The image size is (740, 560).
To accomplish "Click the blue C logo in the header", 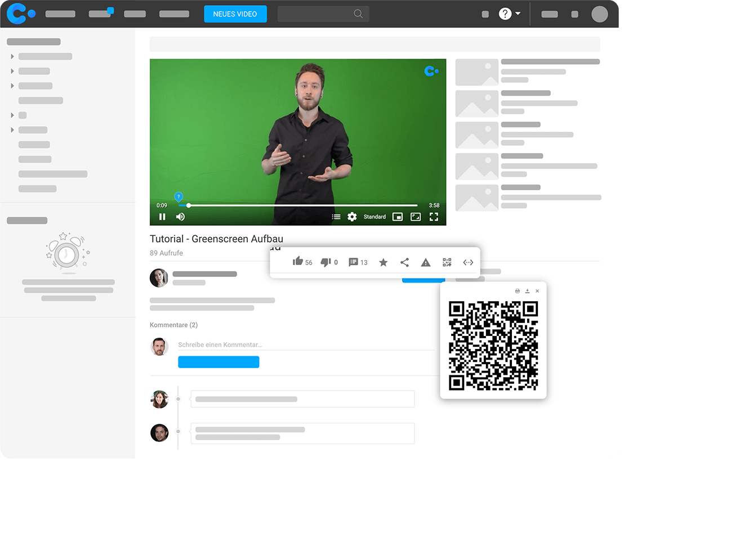I will 21,14.
